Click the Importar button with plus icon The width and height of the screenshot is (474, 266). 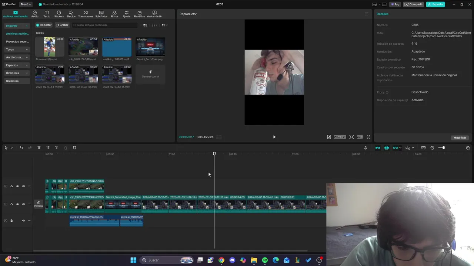click(x=44, y=25)
